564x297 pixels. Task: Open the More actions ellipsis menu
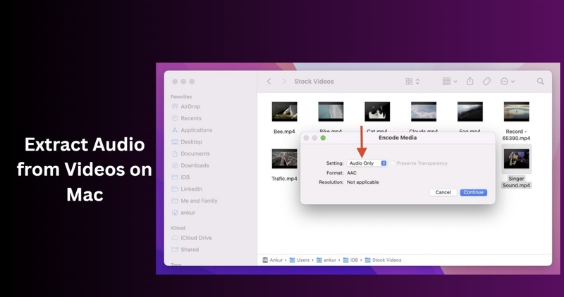pyautogui.click(x=508, y=82)
